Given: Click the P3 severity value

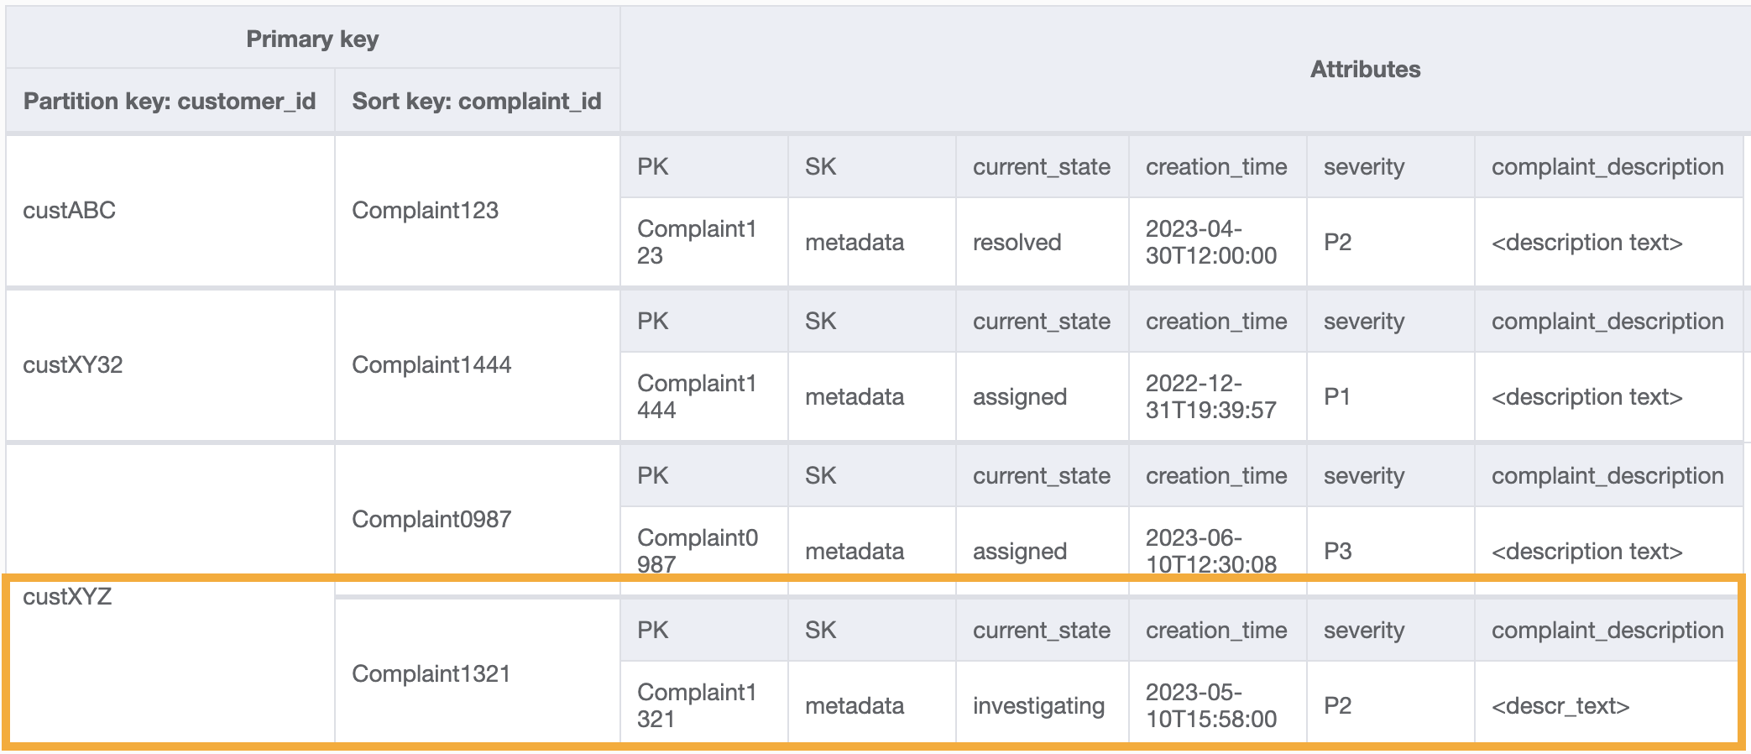Looking at the screenshot, I should 1337,552.
